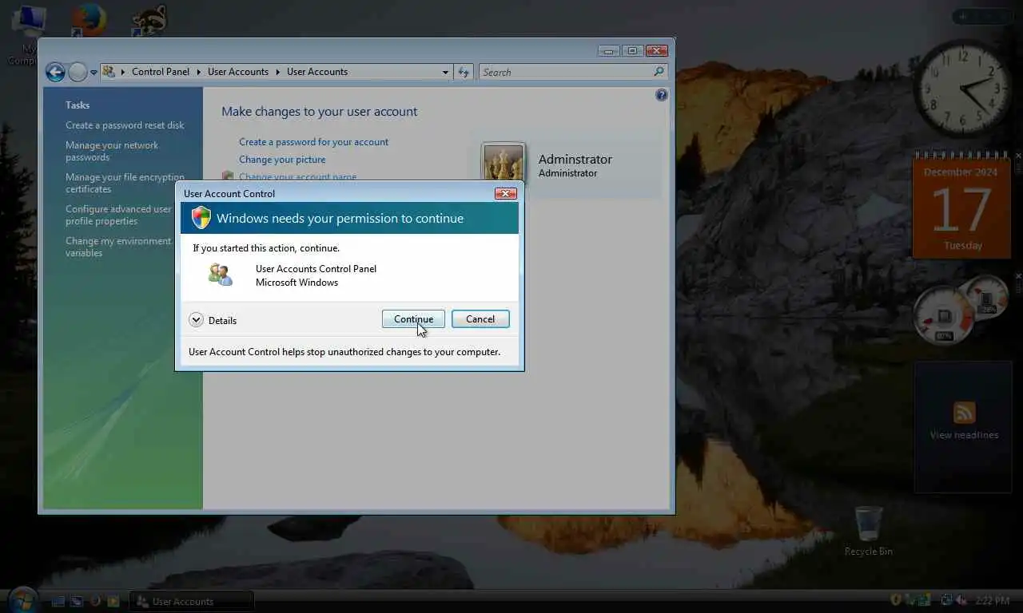Click the sidebar gadgets control bar at top
This screenshot has height=613, width=1023.
pos(982,16)
